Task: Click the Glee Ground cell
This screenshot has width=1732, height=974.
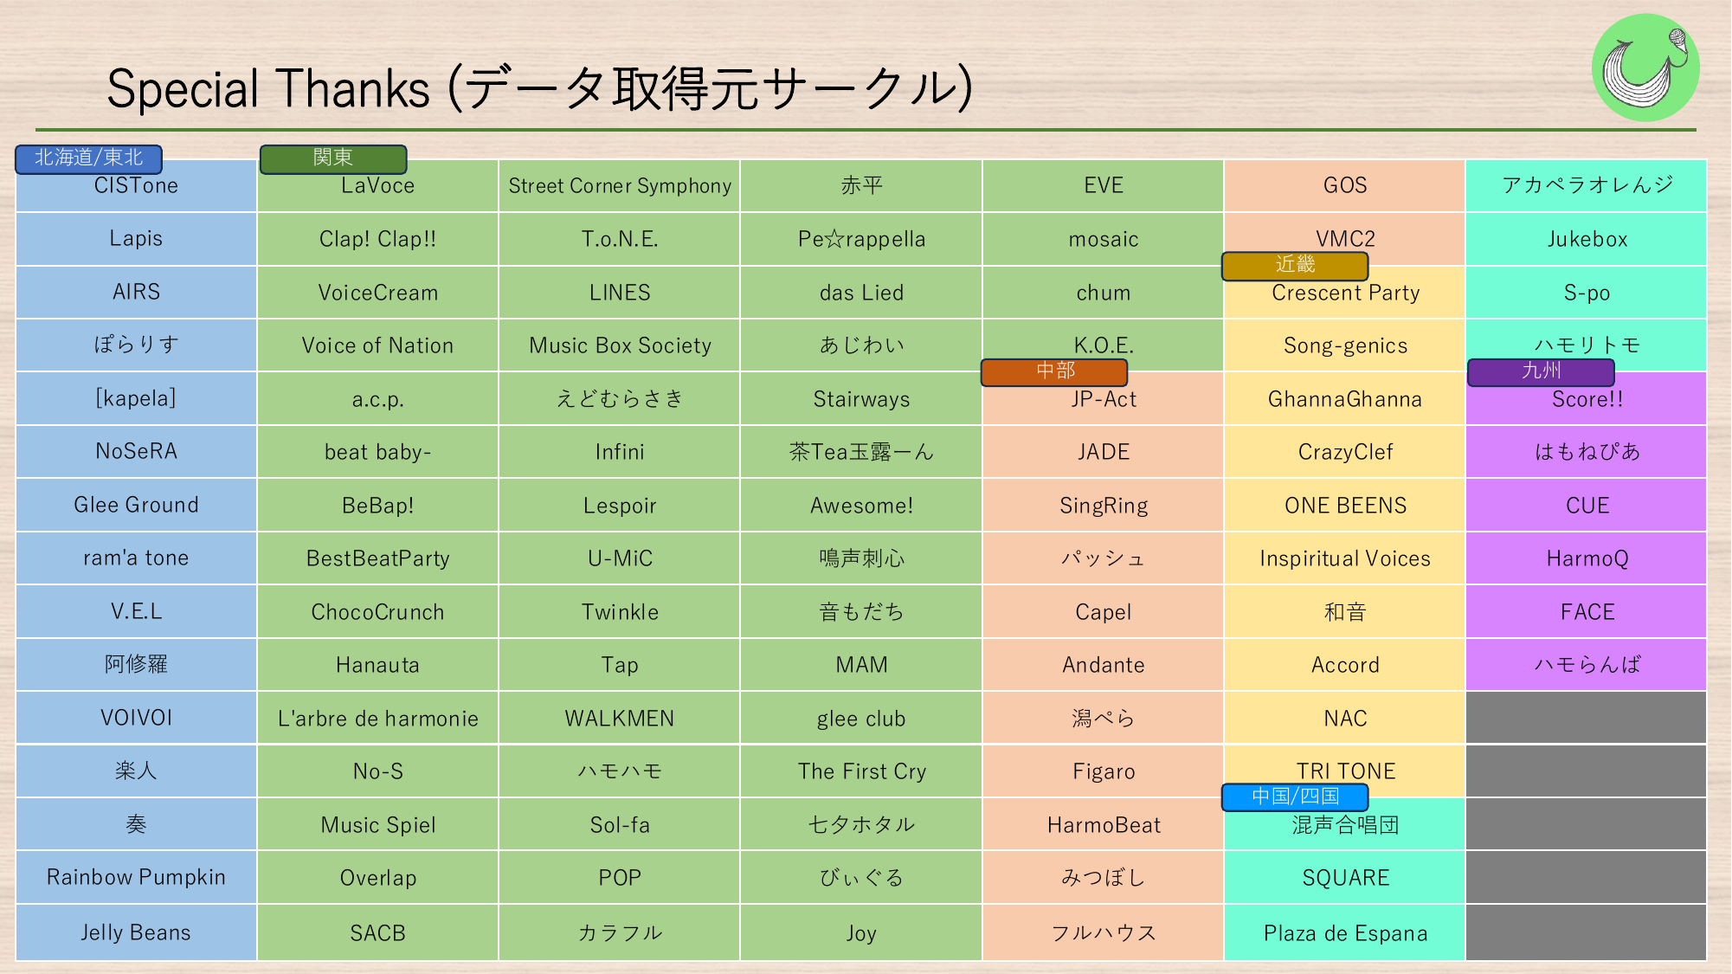Action: point(136,505)
